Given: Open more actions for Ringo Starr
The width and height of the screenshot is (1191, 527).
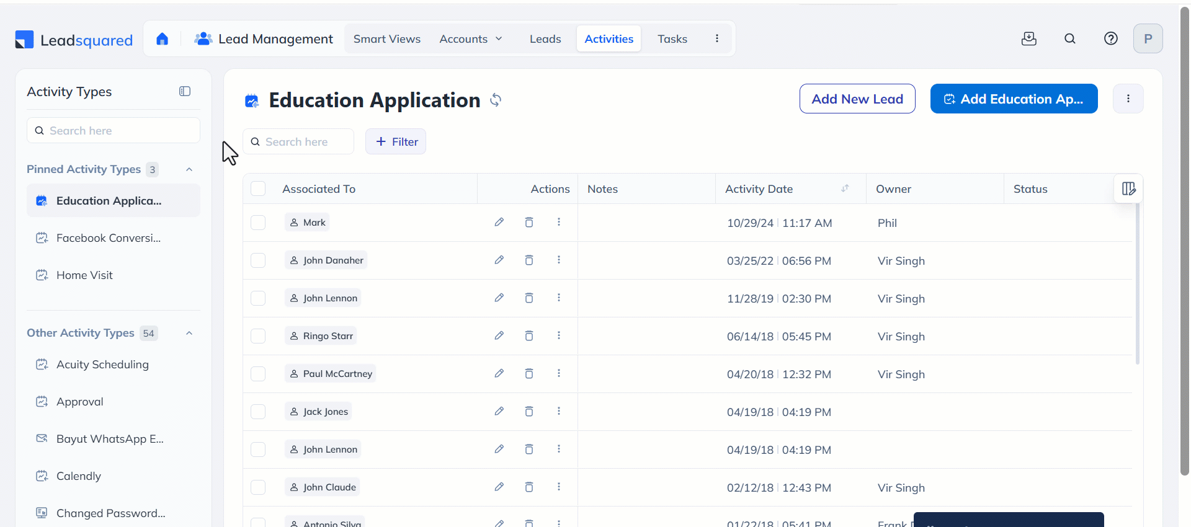Looking at the screenshot, I should coord(559,335).
